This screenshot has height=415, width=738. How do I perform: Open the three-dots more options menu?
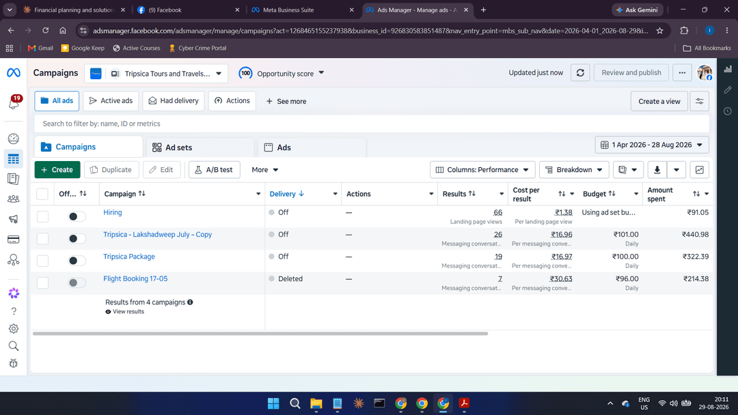682,73
